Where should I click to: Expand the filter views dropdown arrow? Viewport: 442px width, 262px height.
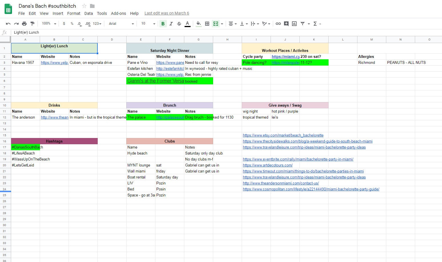point(309,24)
